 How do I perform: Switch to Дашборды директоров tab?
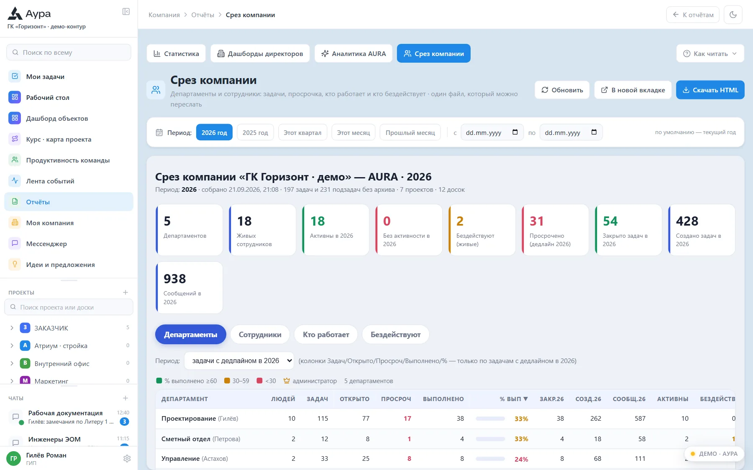(260, 53)
